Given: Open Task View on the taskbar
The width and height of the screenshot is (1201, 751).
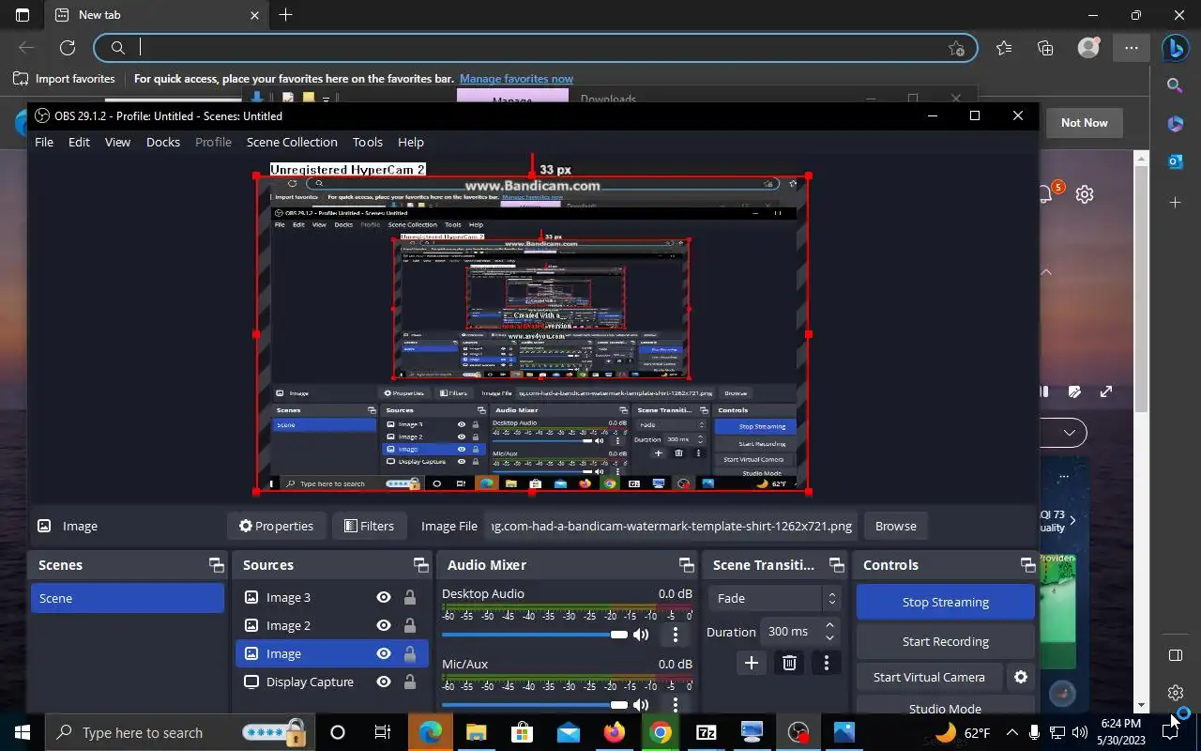Looking at the screenshot, I should coord(383,732).
